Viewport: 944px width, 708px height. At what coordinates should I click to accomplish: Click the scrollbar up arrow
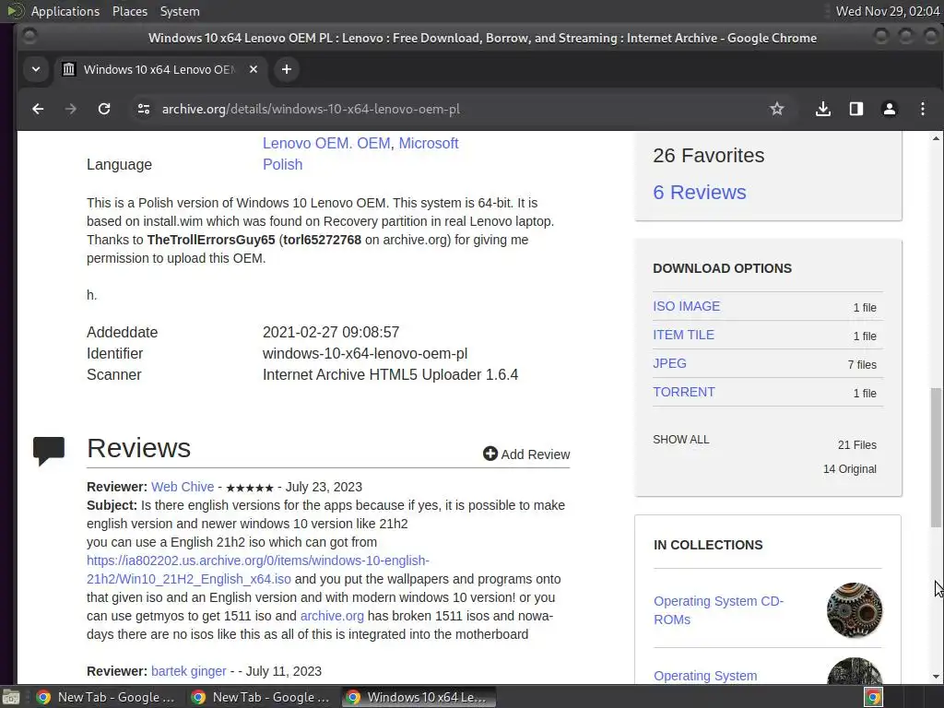point(936,138)
